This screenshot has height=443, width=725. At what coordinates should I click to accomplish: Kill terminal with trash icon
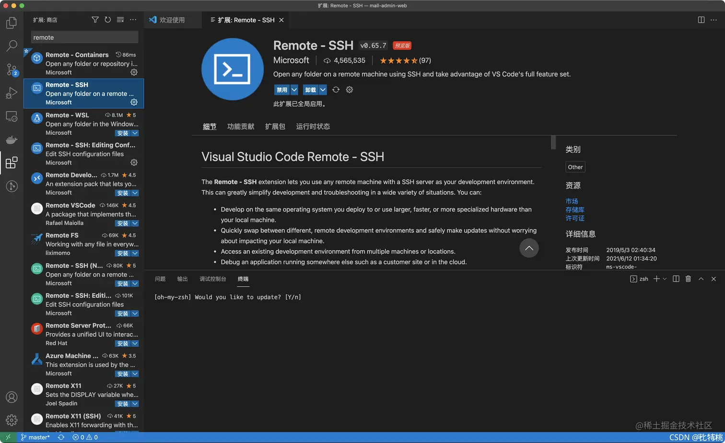[689, 279]
